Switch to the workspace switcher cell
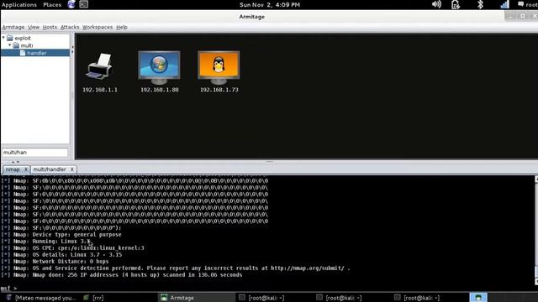This screenshot has width=538, height=302. pos(478,297)
